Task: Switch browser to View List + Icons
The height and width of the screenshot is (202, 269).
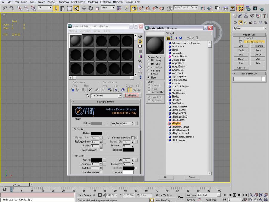Action: click(172, 38)
